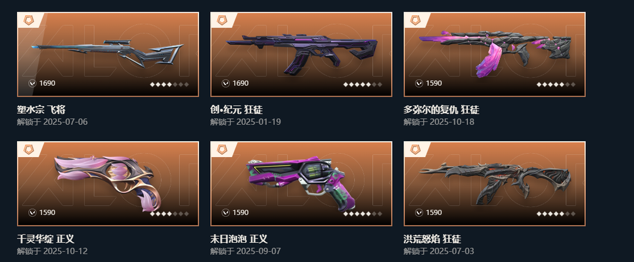Select the 末日泡泡 正义 purple revolver image

[x=302, y=184]
